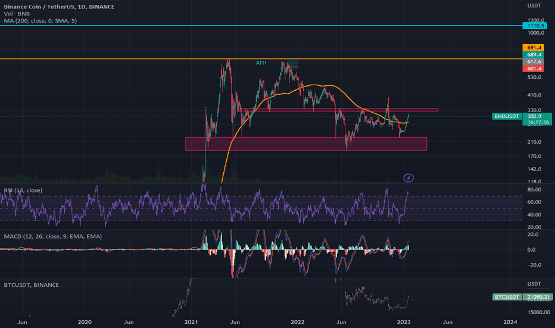
Task: Select the MACD (12, 26, close, 9, EMA, EMA) legend
Action: click(53, 236)
